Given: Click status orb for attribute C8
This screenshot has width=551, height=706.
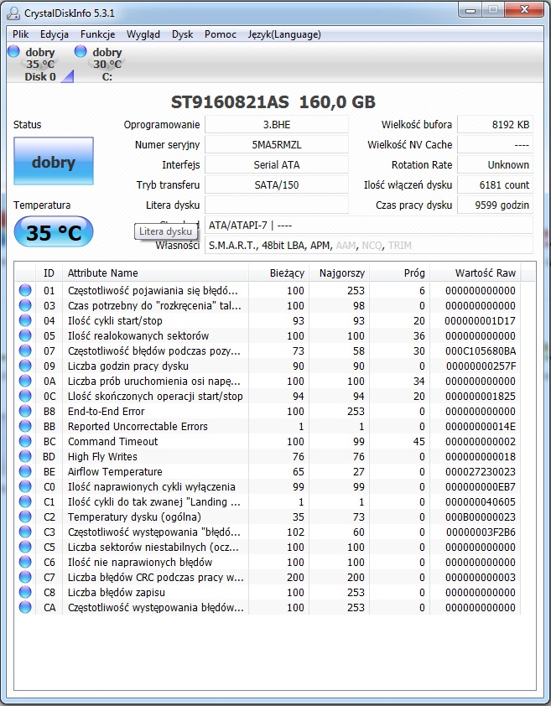Looking at the screenshot, I should click(25, 592).
